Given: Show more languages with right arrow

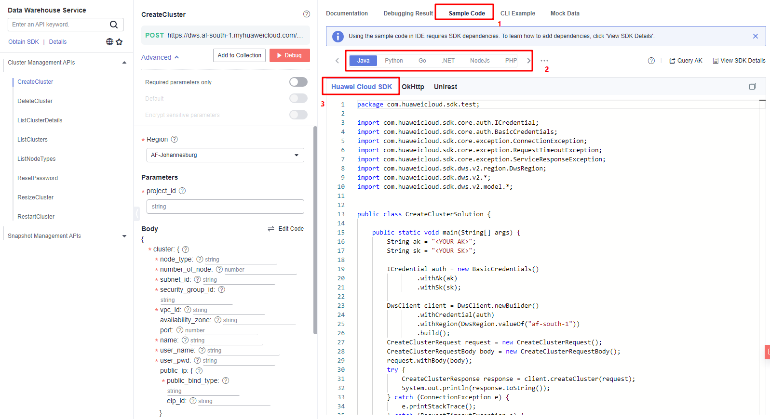Looking at the screenshot, I should [528, 61].
